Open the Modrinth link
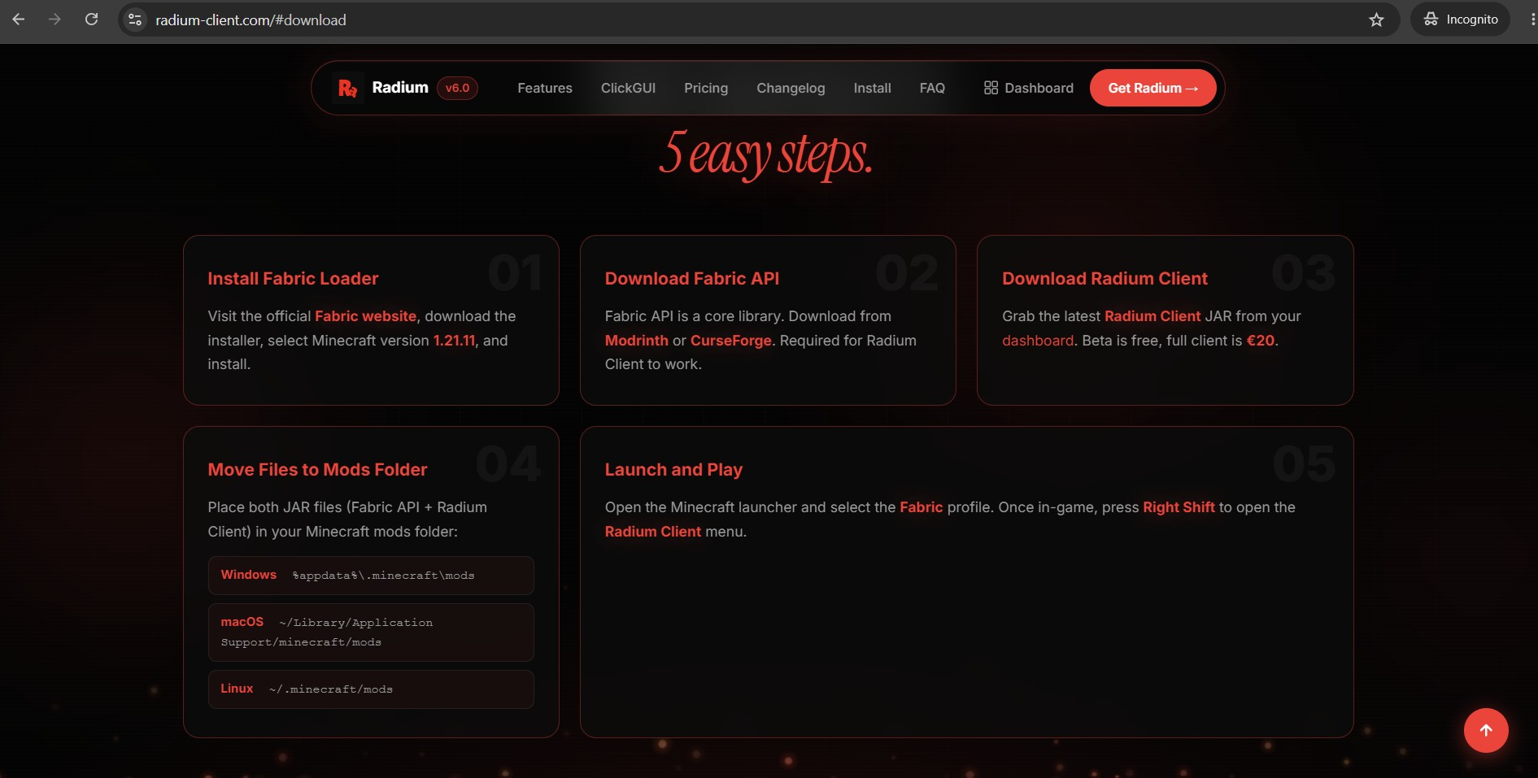1538x778 pixels. pos(637,341)
